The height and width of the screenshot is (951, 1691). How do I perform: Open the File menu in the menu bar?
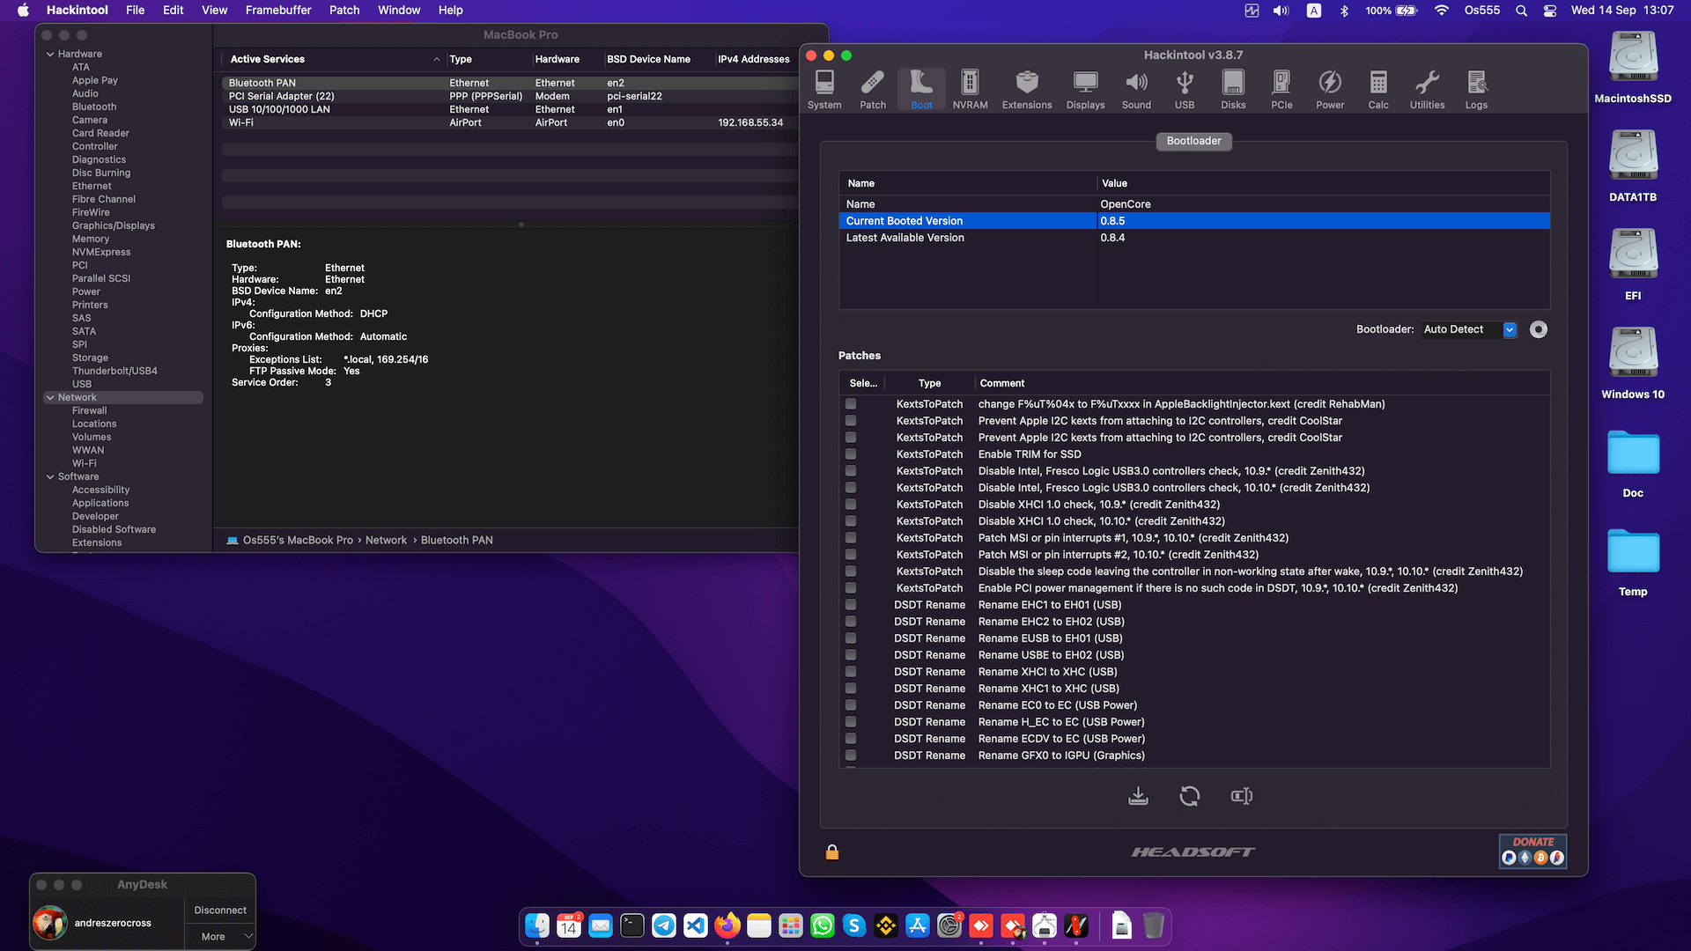click(x=135, y=11)
